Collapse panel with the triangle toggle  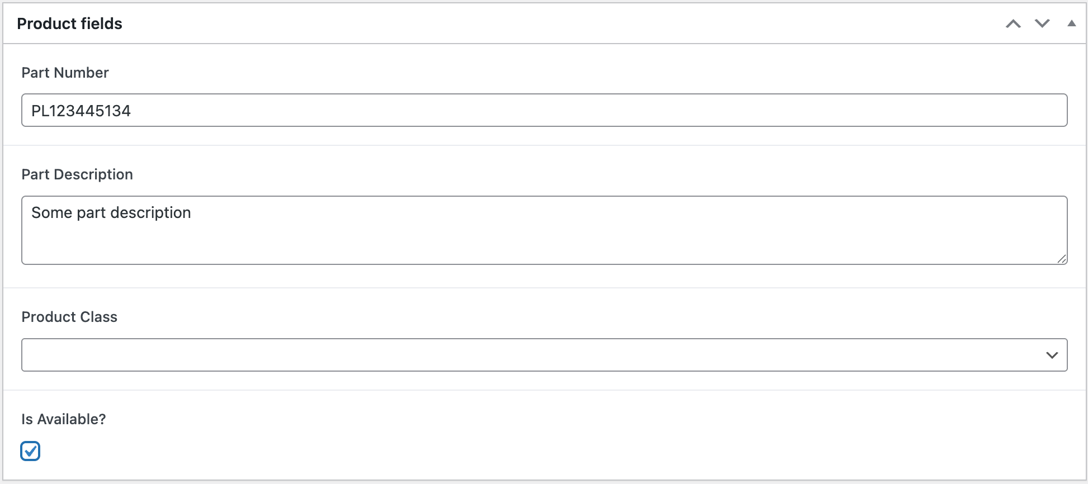click(1071, 23)
